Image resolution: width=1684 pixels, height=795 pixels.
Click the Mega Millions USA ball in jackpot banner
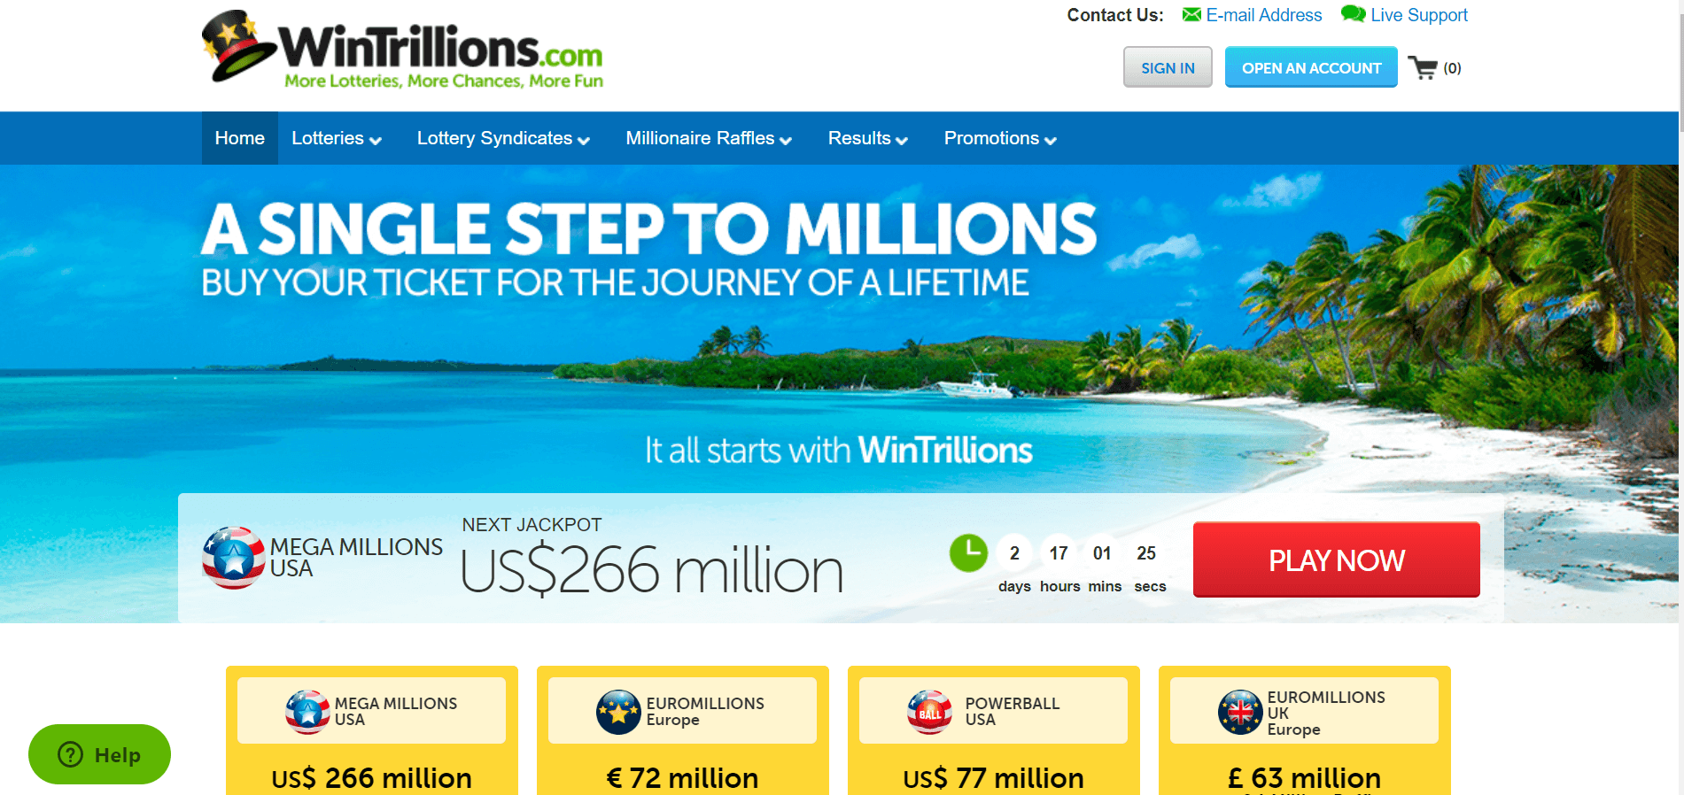234,558
